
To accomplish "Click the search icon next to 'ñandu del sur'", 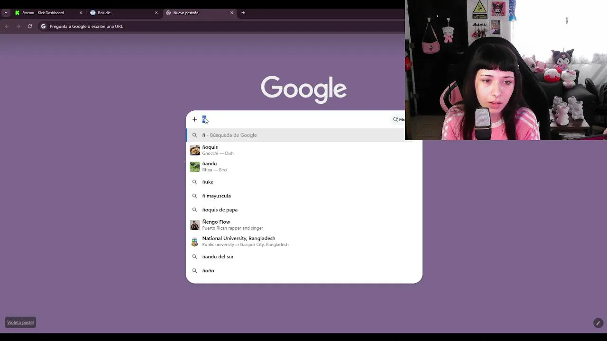I will point(194,257).
